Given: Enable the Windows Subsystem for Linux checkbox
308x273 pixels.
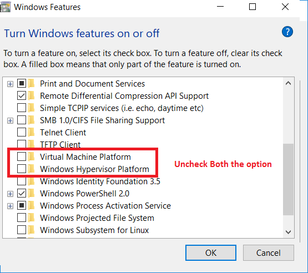Looking at the screenshot, I should pos(22,230).
